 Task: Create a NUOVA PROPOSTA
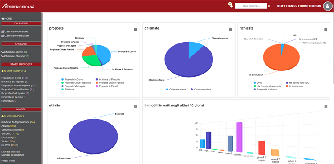[14, 71]
